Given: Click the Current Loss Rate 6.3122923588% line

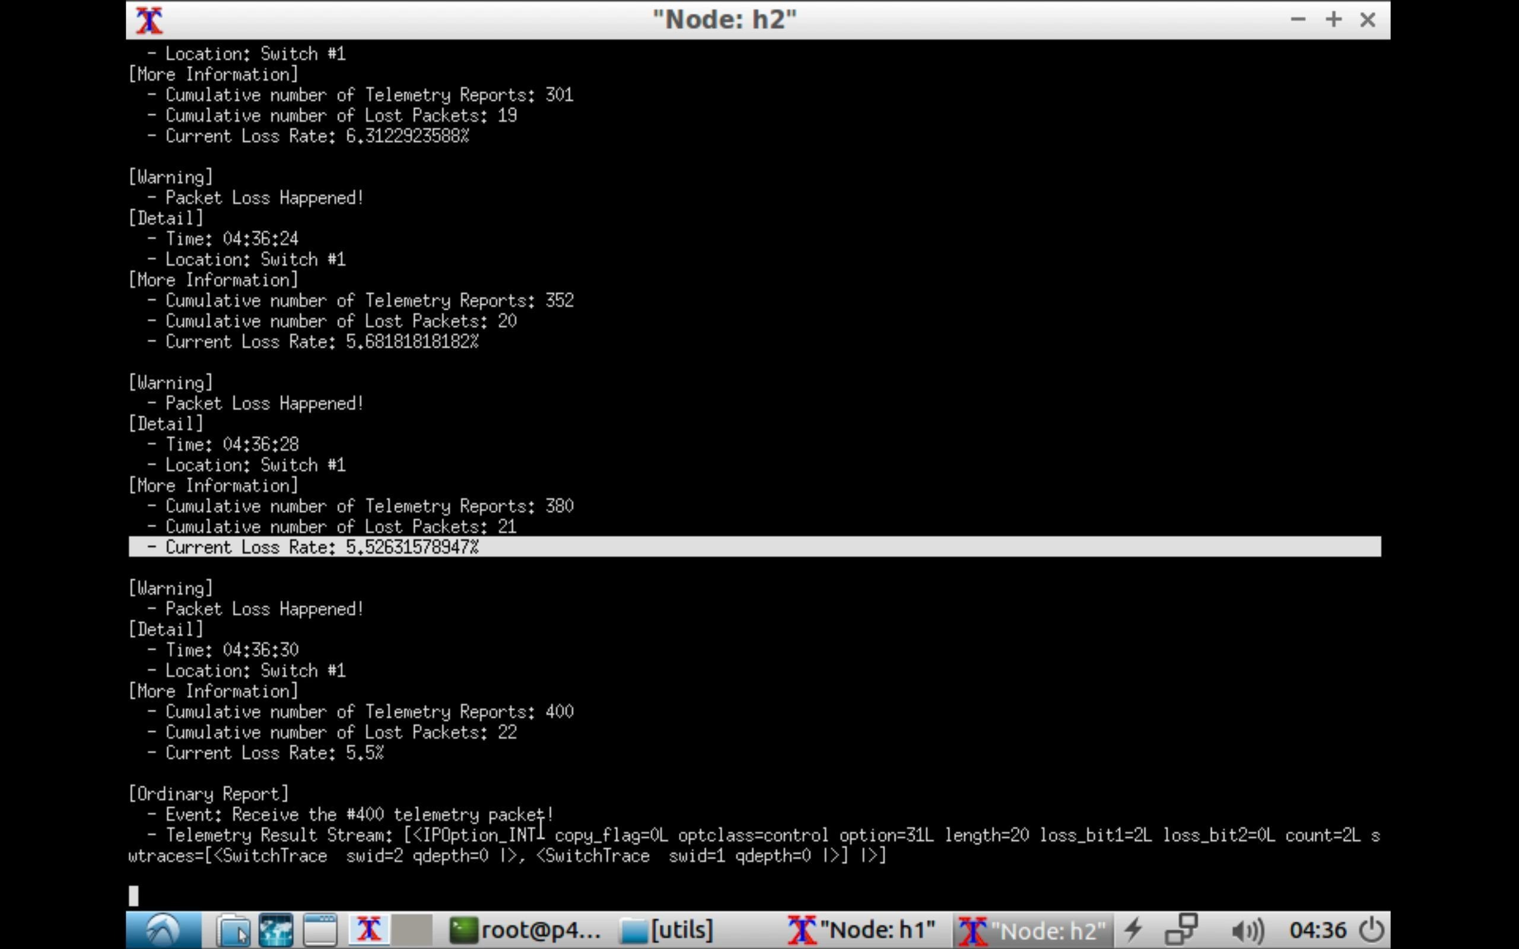Looking at the screenshot, I should tap(308, 136).
